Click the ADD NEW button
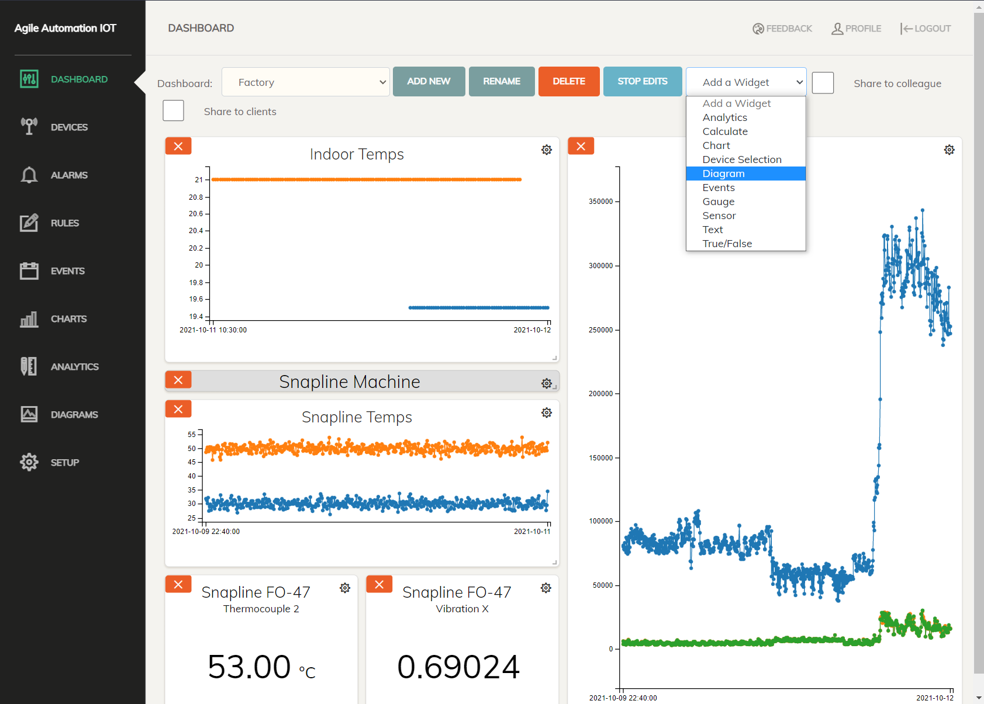 coord(429,81)
